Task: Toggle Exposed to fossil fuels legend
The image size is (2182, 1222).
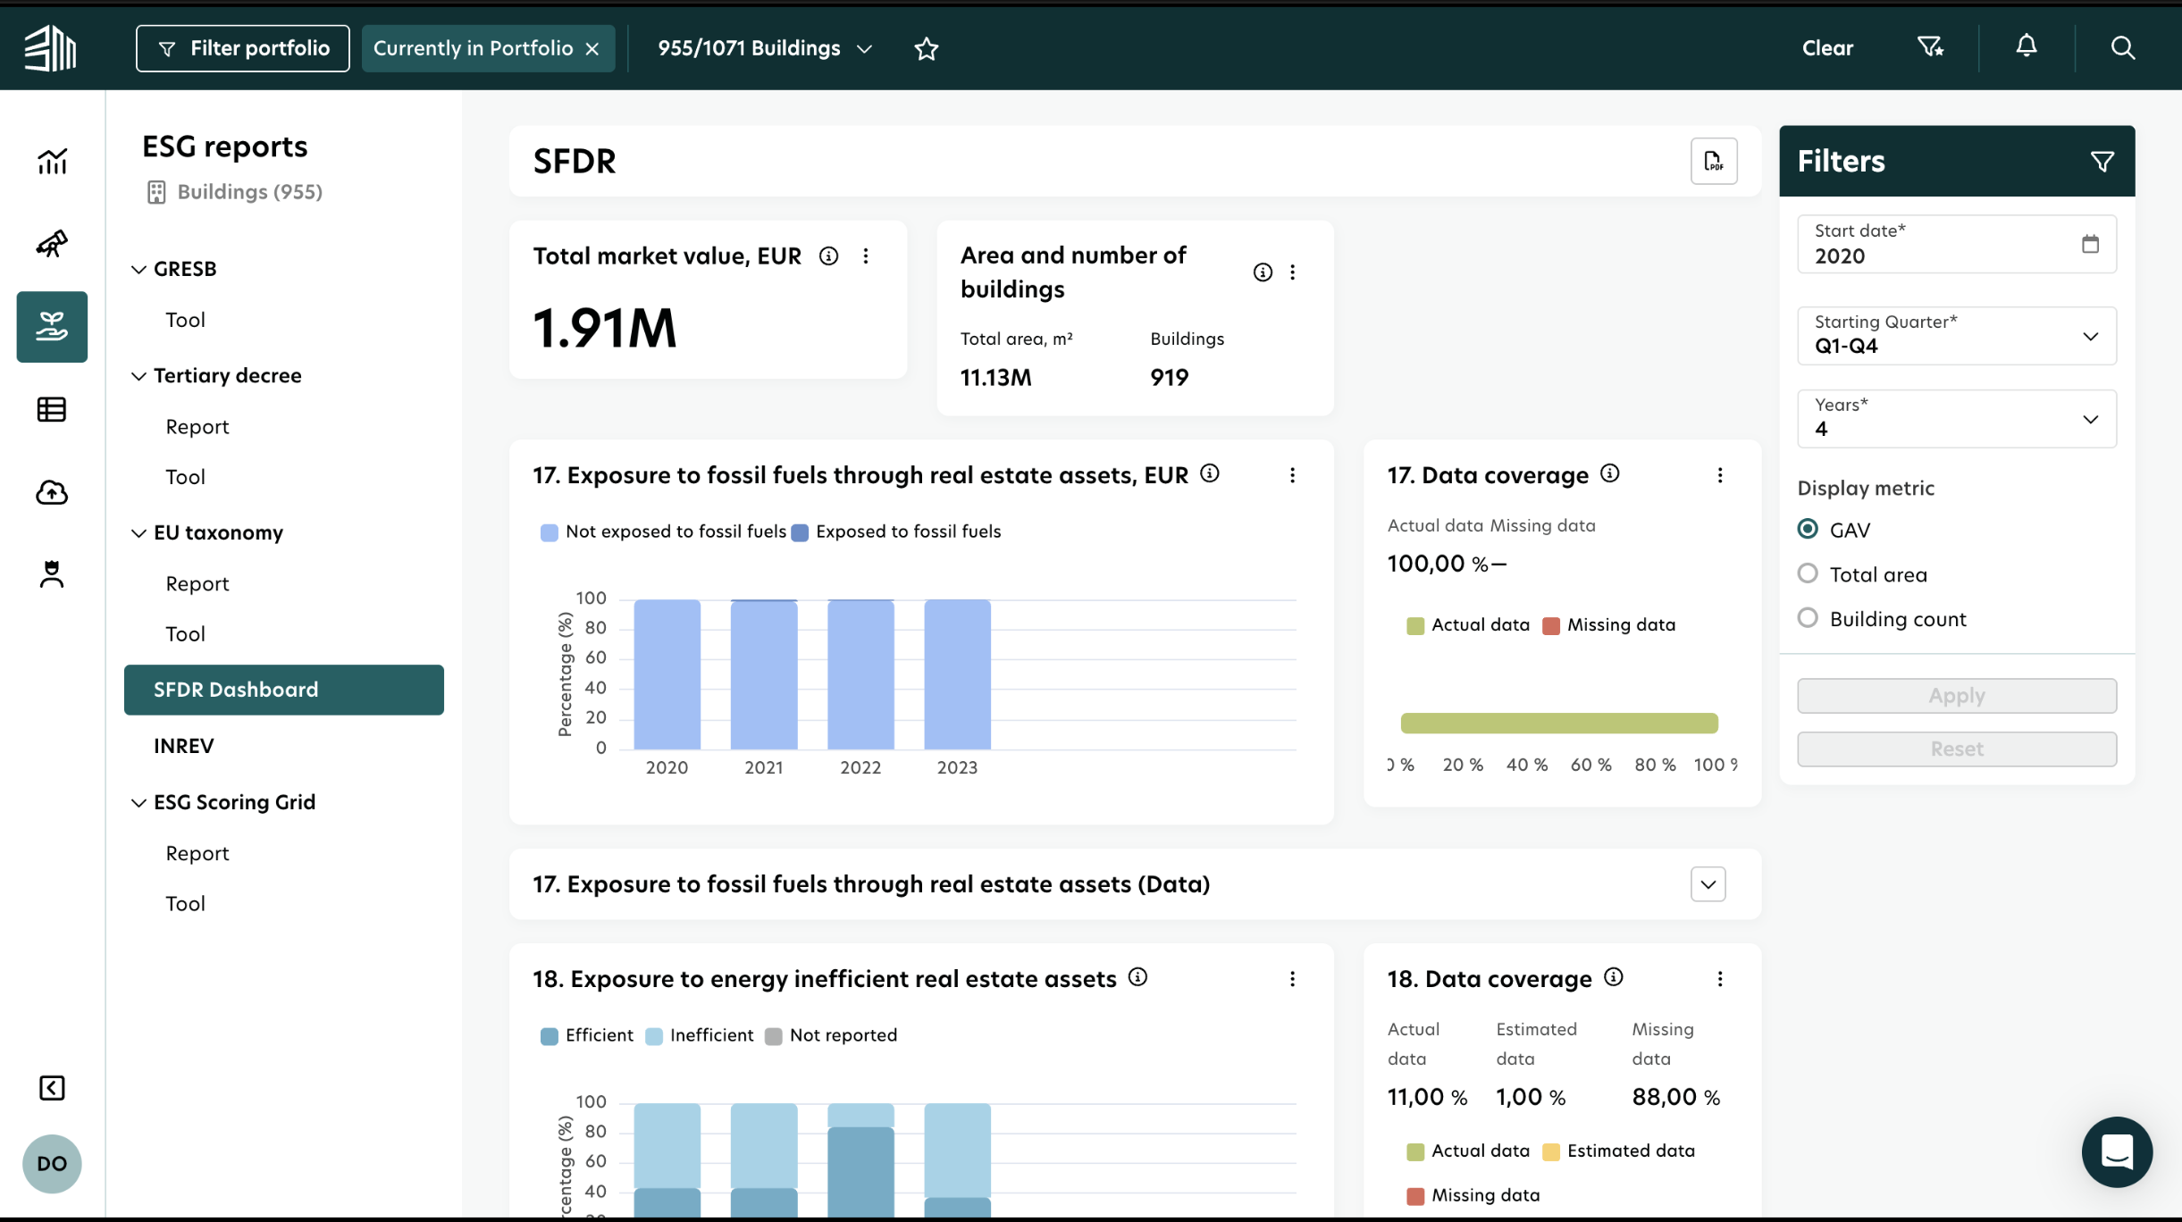Action: [896, 532]
